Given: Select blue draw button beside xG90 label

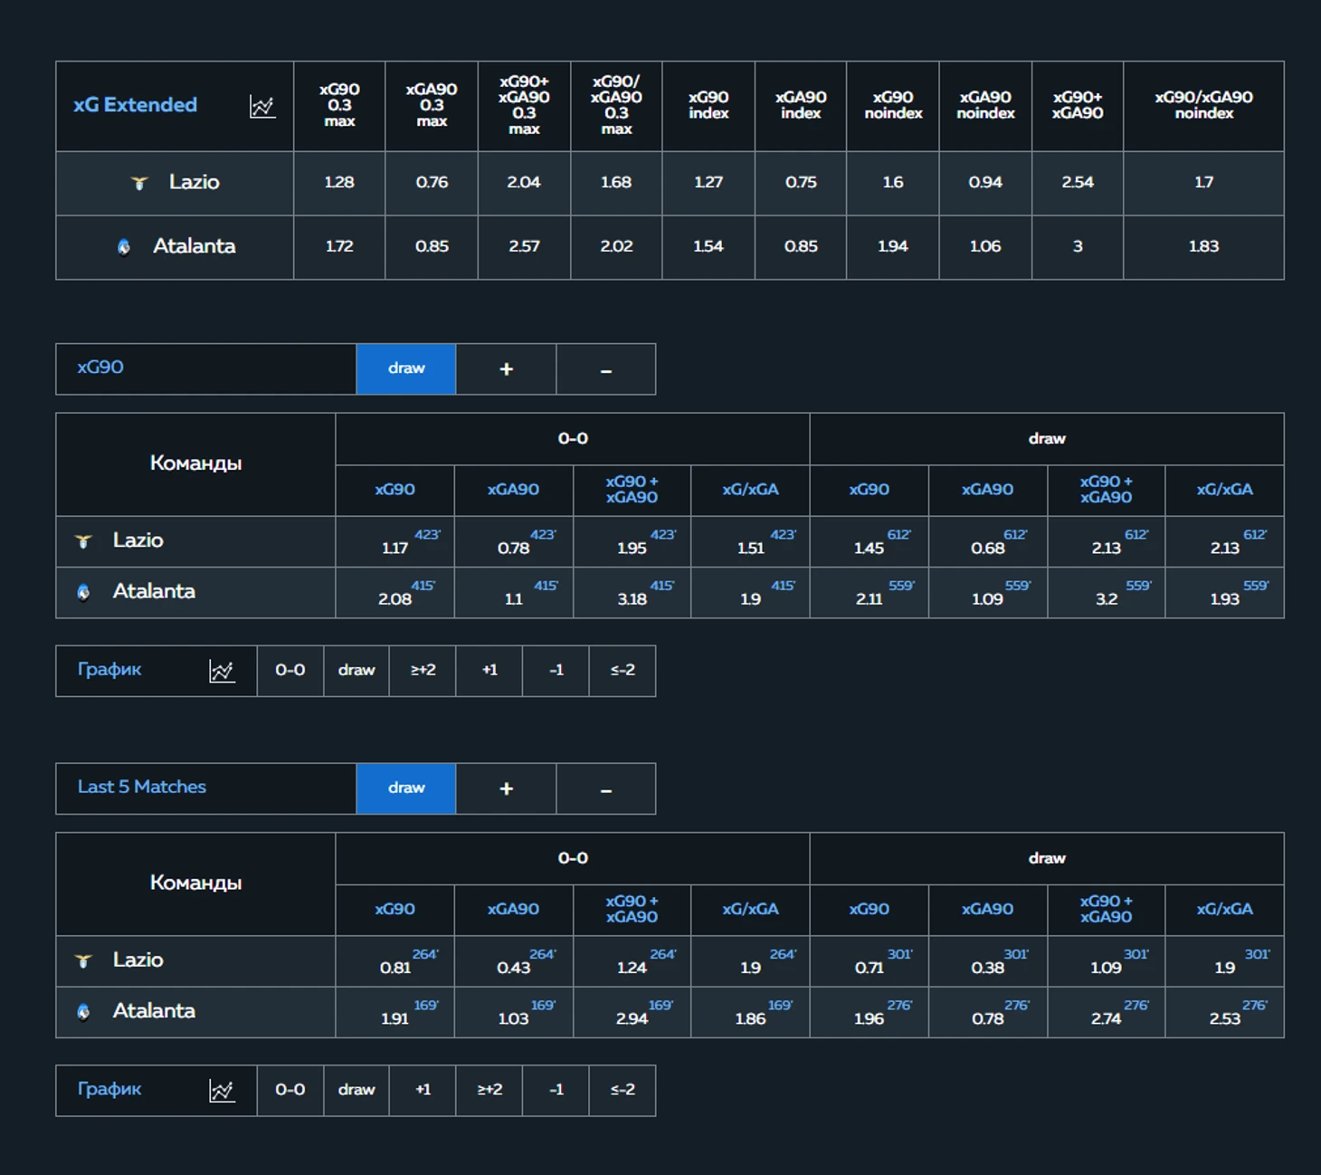Looking at the screenshot, I should 406,368.
